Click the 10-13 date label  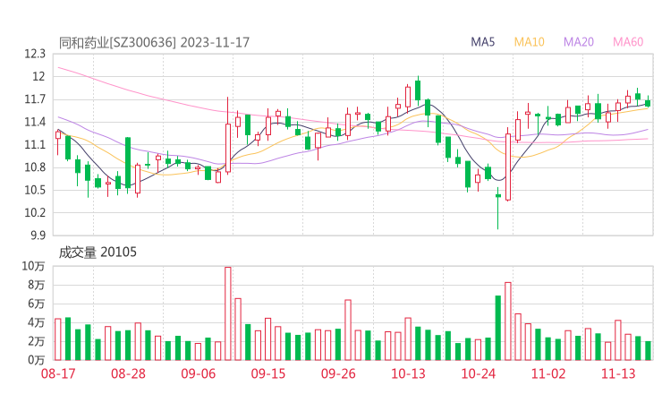coord(408,373)
